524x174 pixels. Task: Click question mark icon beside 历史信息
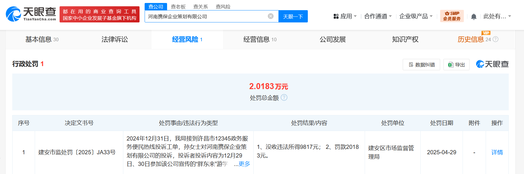pyautogui.click(x=496, y=39)
